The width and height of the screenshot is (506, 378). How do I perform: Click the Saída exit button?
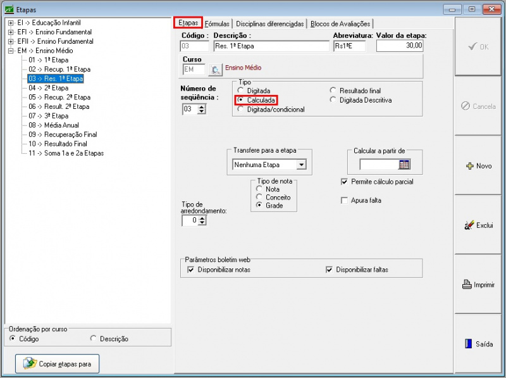[x=478, y=344]
